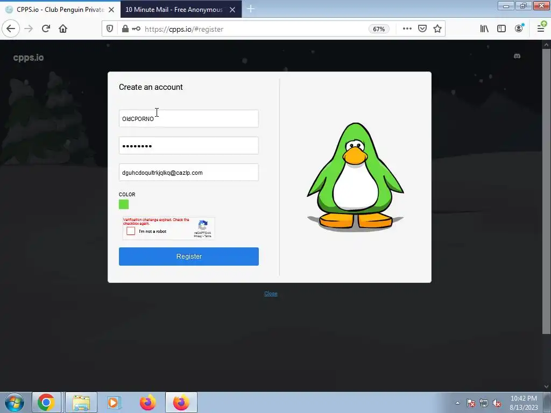Click the COLOR label
Image resolution: width=551 pixels, height=413 pixels.
coord(127,194)
